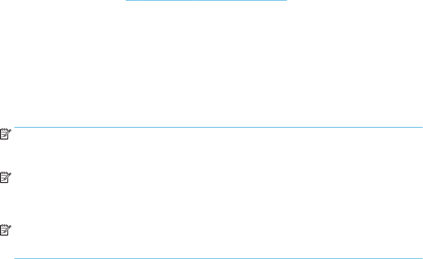This screenshot has height=259, width=423.
Task: Open the middle underlined link segment at top
Action: [x=168, y=0]
